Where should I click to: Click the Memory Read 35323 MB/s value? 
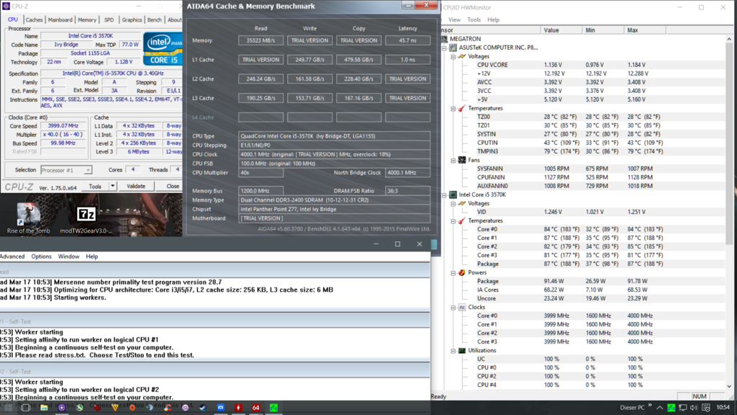[261, 40]
